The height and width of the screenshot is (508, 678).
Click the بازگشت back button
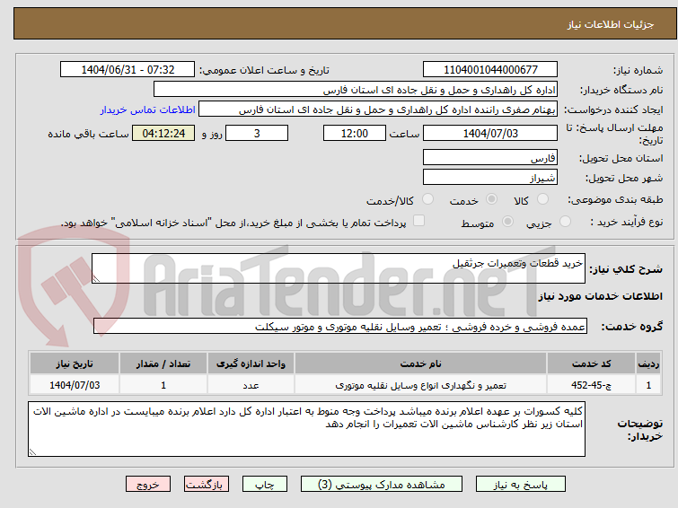[207, 485]
